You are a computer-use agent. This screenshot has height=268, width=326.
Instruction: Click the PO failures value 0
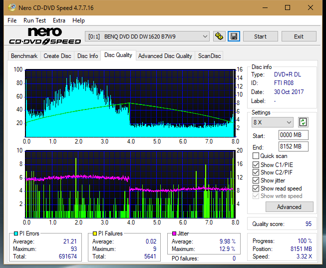click(x=234, y=258)
